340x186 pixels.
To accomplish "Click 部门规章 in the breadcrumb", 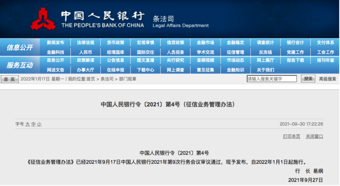I will pyautogui.click(x=128, y=79).
